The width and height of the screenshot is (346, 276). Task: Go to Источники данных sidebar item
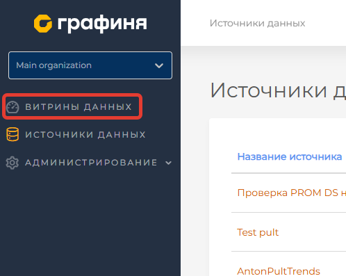tap(85, 134)
